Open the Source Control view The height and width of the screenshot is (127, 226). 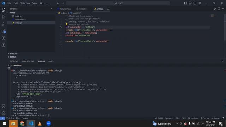[x=4, y=17]
